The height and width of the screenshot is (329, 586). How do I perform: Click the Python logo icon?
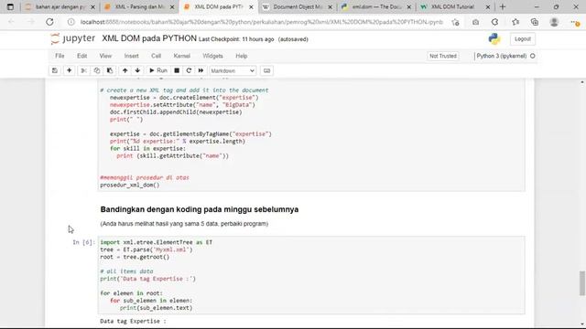494,38
